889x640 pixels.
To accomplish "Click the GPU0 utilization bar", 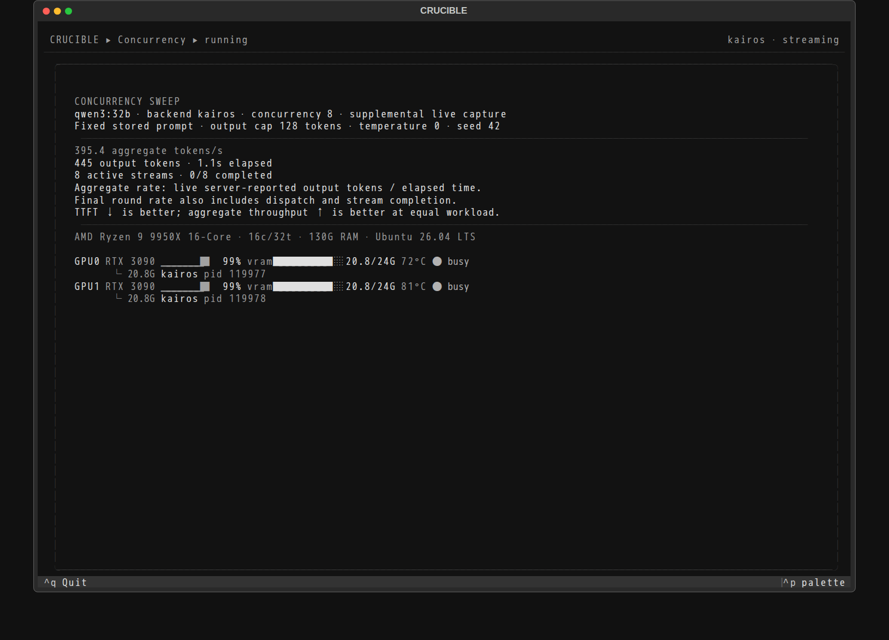I will 185,262.
